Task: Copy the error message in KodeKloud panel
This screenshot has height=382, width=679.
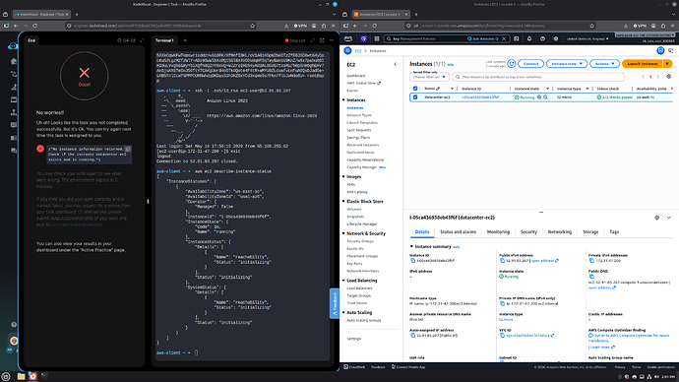Action: click(x=128, y=149)
